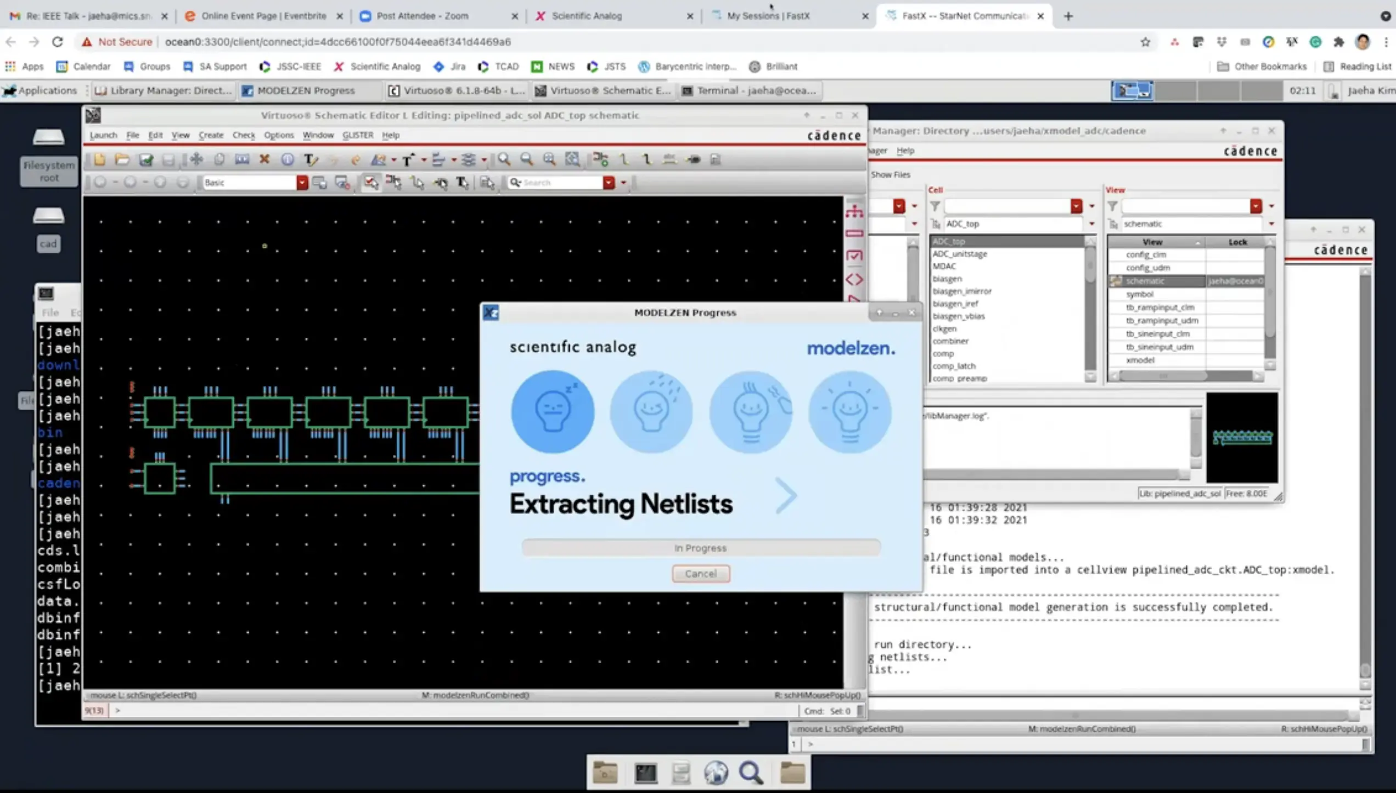The width and height of the screenshot is (1396, 793).
Task: Open the Cell filter red dropdown
Action: [x=1076, y=206]
